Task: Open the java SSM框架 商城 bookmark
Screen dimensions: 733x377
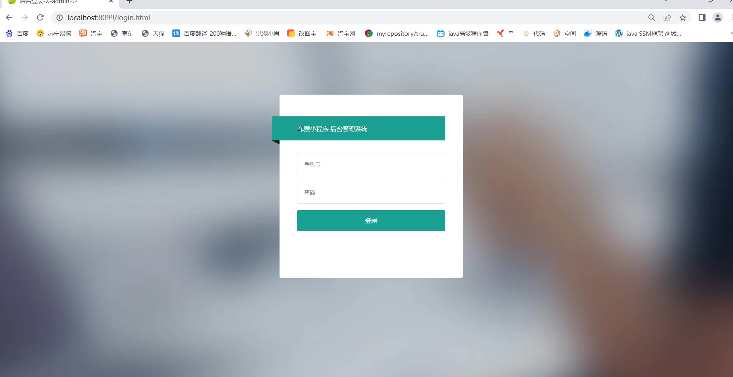Action: tap(648, 33)
